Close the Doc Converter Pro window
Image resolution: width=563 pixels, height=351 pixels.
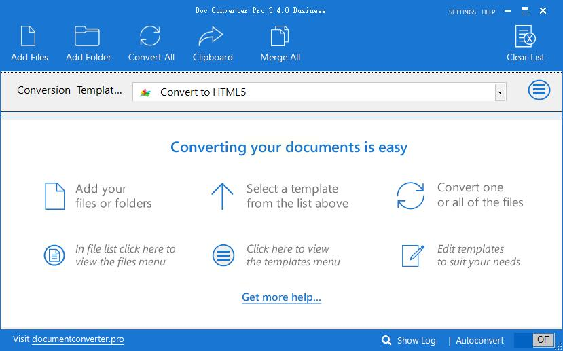[x=543, y=11]
